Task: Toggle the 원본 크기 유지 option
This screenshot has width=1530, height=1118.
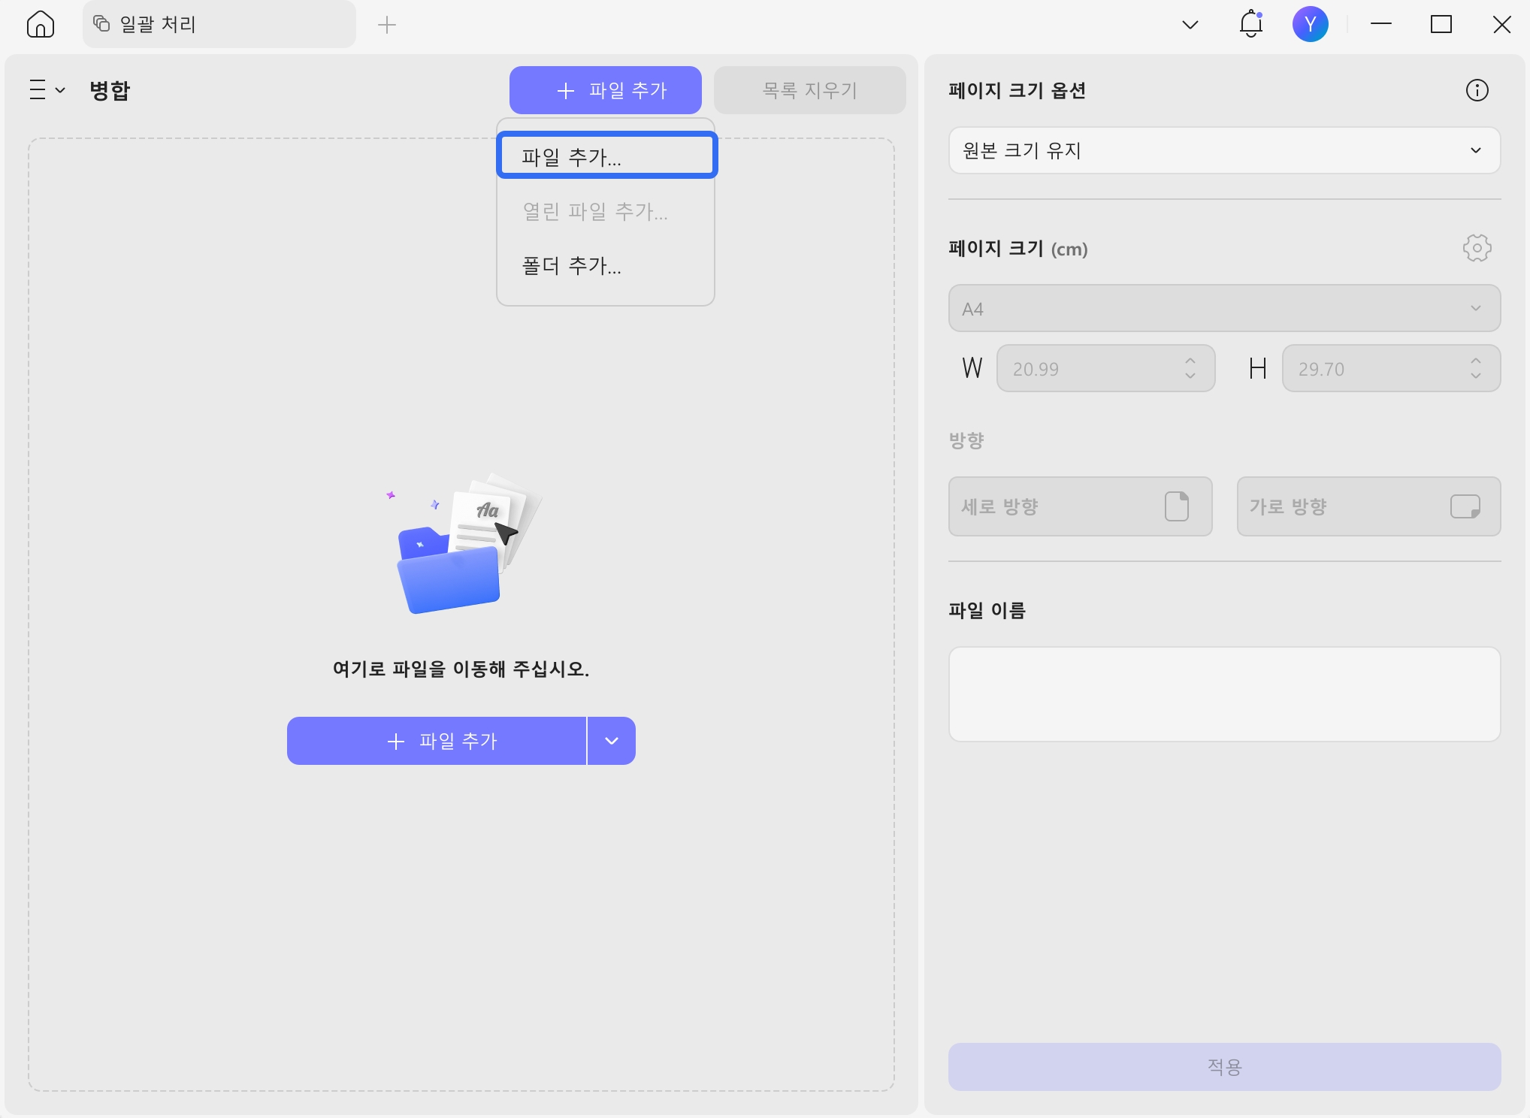Action: click(x=1223, y=150)
